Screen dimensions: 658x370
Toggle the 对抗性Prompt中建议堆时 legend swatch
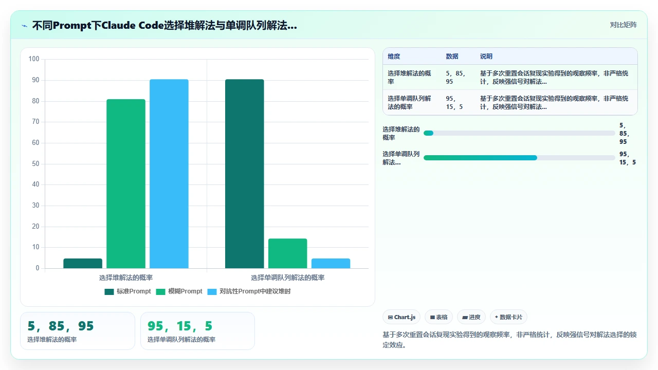click(212, 291)
